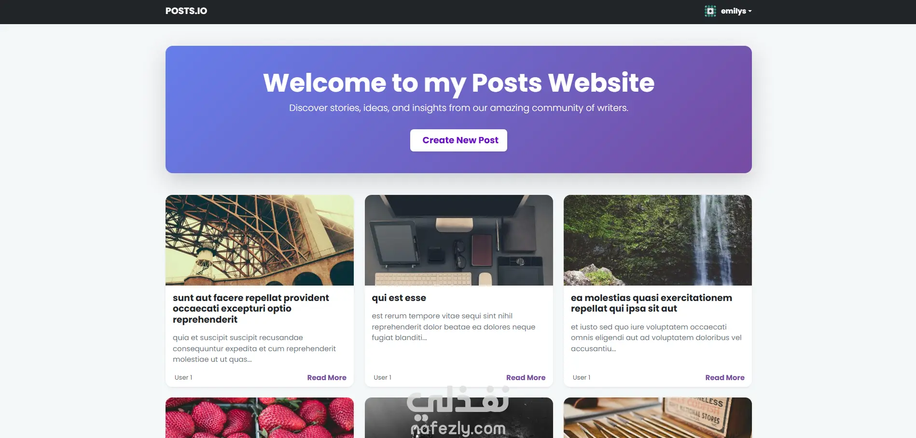
Task: Click the 'Welcome to my Posts Website' heading
Action: pos(458,83)
